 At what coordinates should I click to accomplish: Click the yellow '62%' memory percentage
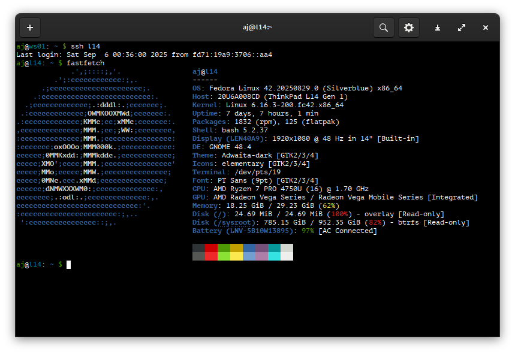(329, 205)
